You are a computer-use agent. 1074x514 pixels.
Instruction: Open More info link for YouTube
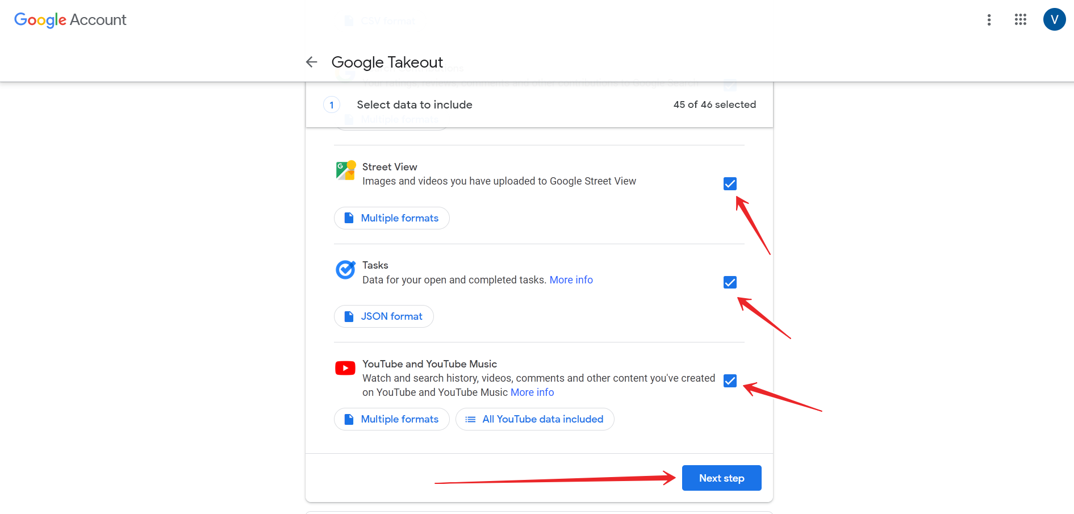point(532,392)
